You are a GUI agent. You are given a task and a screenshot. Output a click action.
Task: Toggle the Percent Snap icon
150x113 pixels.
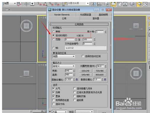(51, 4)
